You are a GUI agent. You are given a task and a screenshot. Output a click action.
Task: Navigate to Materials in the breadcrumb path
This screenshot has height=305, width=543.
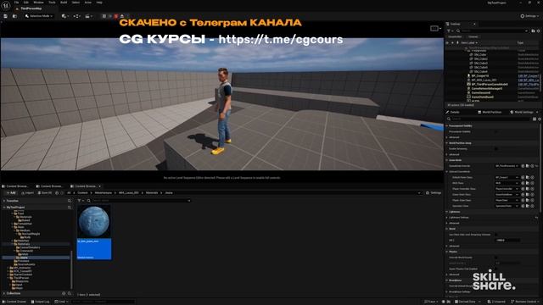[152, 193]
